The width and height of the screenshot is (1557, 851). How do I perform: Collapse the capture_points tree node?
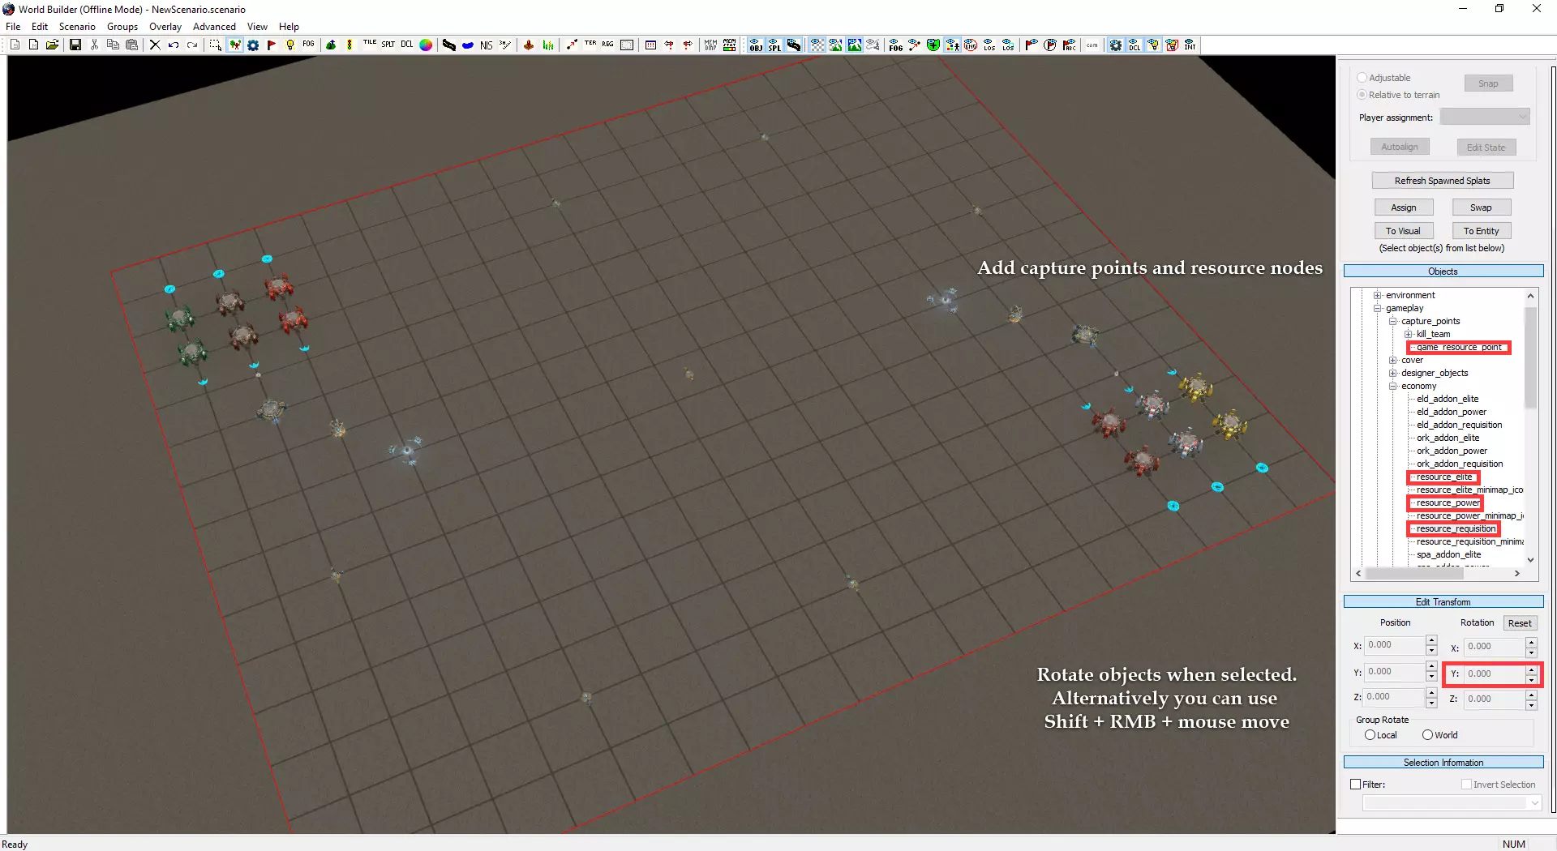point(1392,321)
